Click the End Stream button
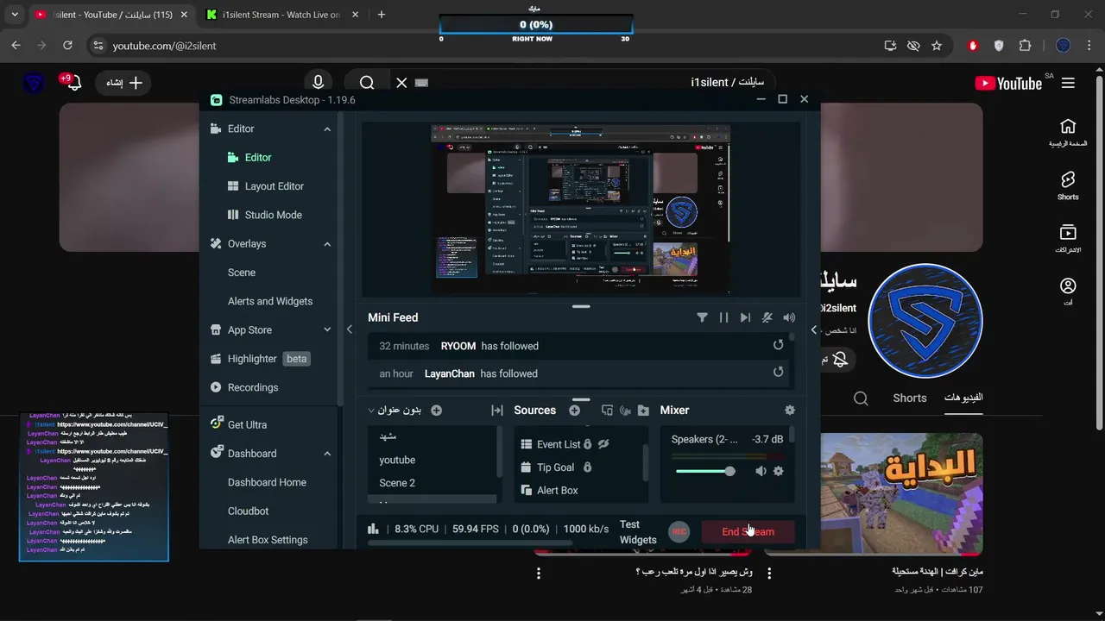This screenshot has height=621, width=1105. [x=748, y=531]
